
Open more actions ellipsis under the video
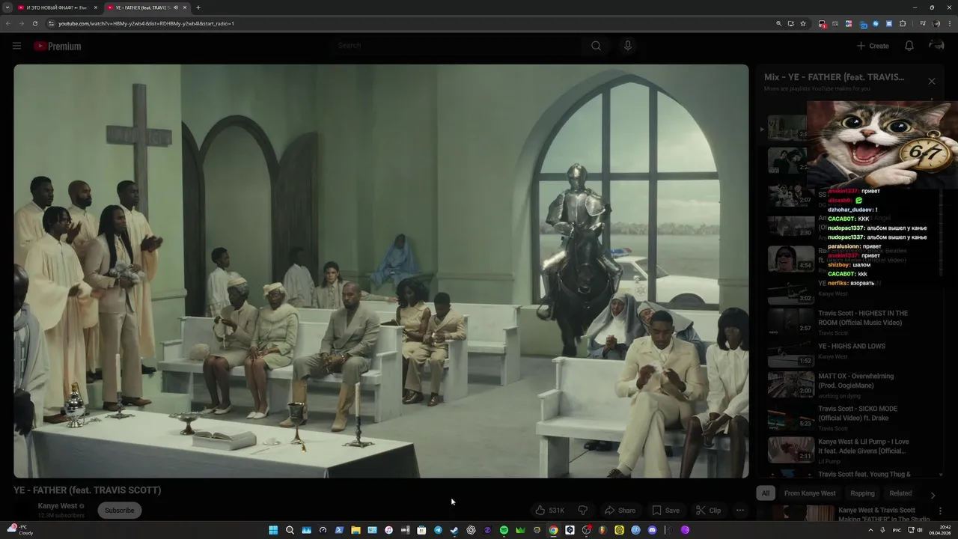(739, 511)
